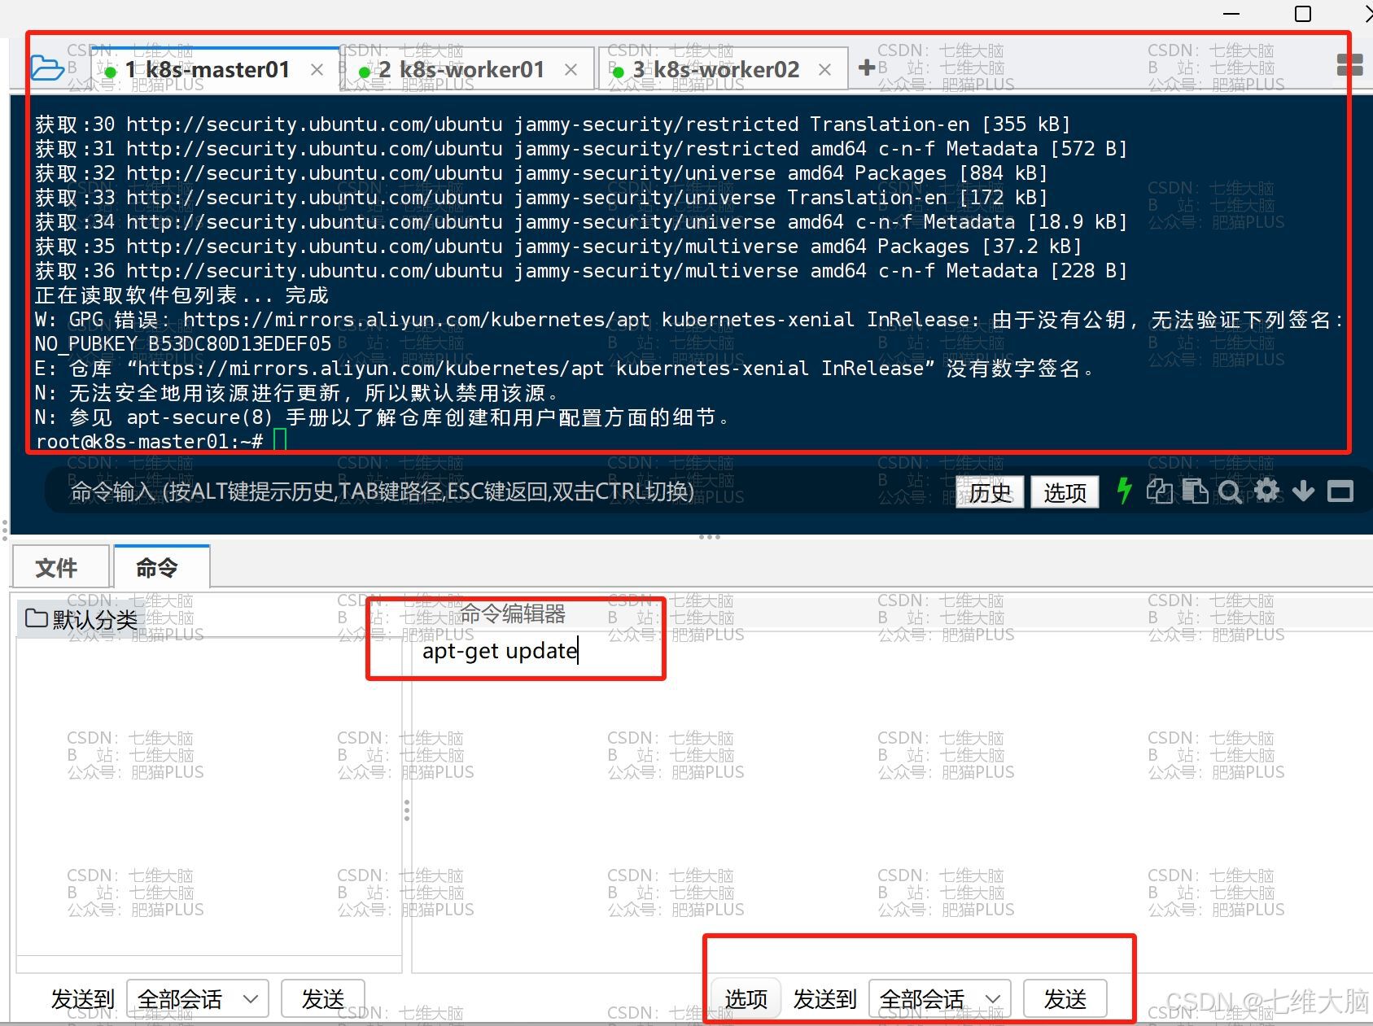Close the k8s-worker02 tab
The image size is (1373, 1026).
click(x=824, y=70)
